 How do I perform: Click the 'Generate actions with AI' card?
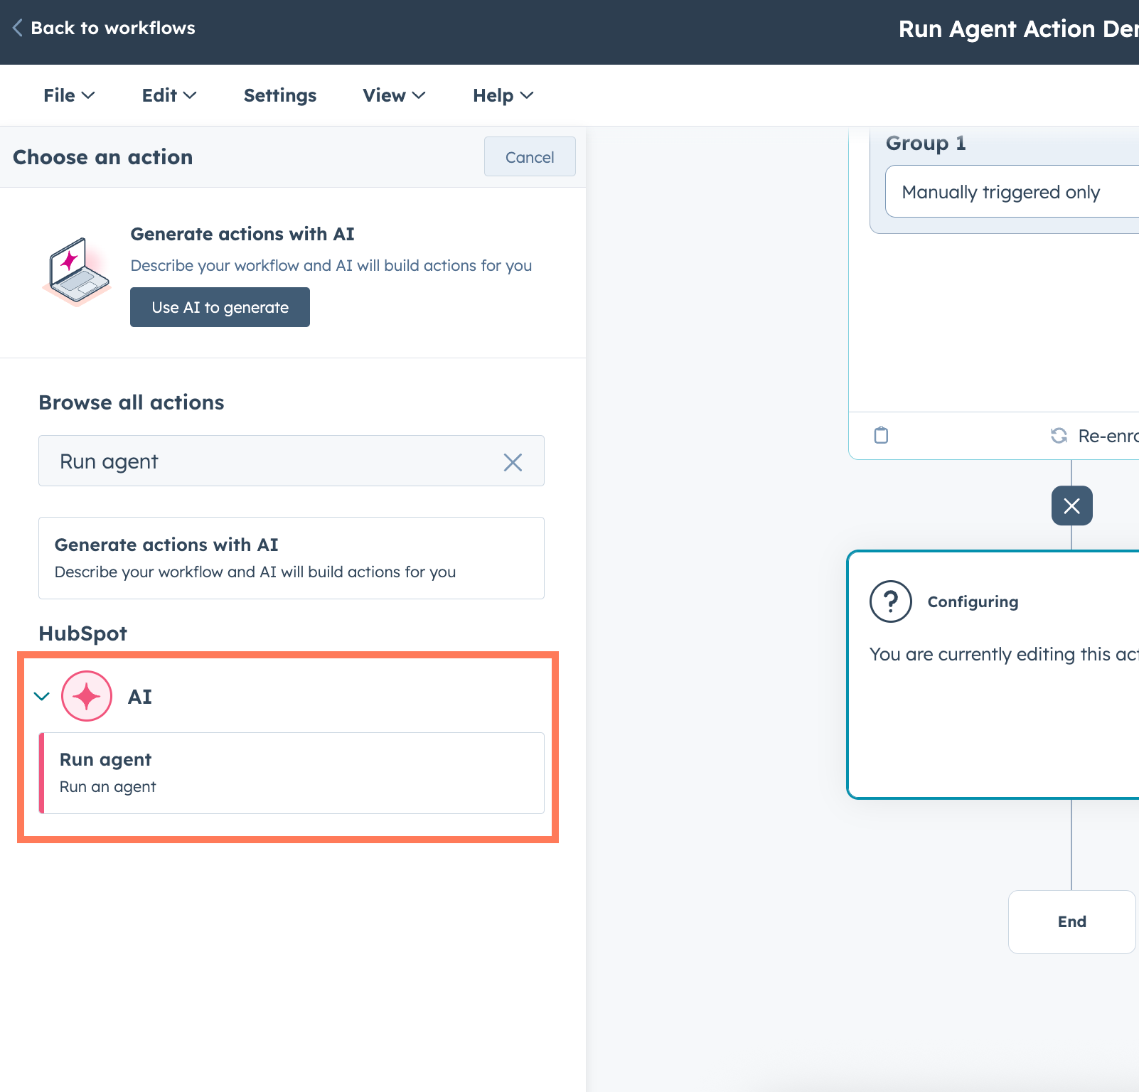click(x=292, y=558)
